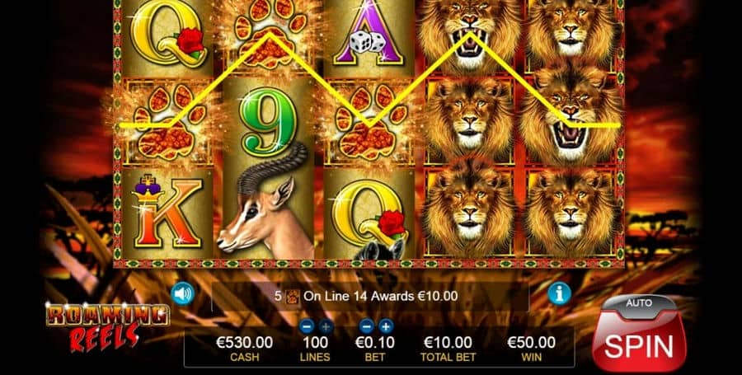The image size is (742, 375).
Task: Click the purple A dice symbol
Action: tap(368, 34)
